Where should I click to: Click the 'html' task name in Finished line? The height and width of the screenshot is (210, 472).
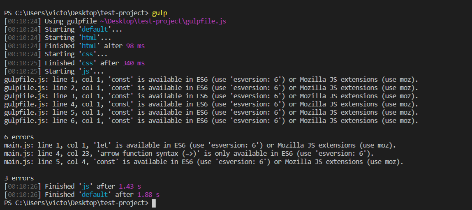tap(89, 46)
